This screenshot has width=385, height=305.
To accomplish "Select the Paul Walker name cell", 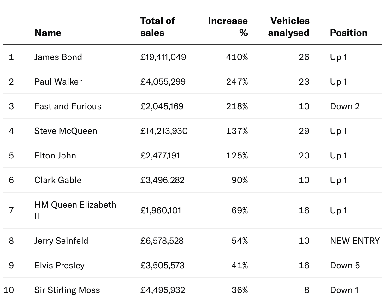I will 58,82.
